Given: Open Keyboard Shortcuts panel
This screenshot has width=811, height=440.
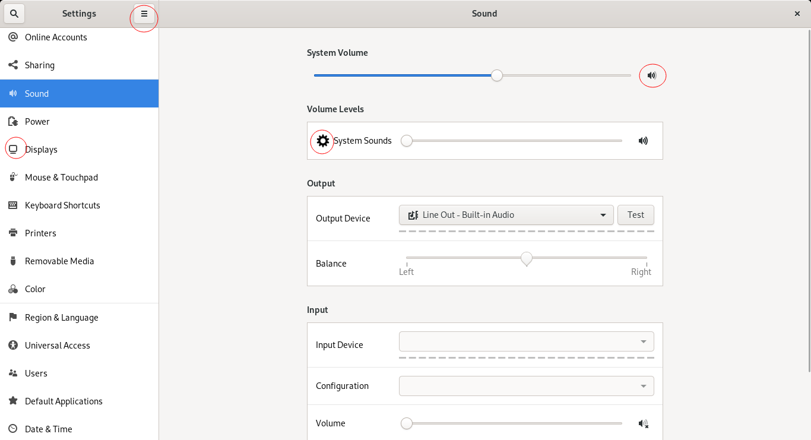Looking at the screenshot, I should [x=80, y=205].
